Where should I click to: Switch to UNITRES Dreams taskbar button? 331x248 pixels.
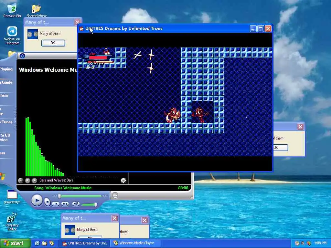pyautogui.click(x=84, y=243)
